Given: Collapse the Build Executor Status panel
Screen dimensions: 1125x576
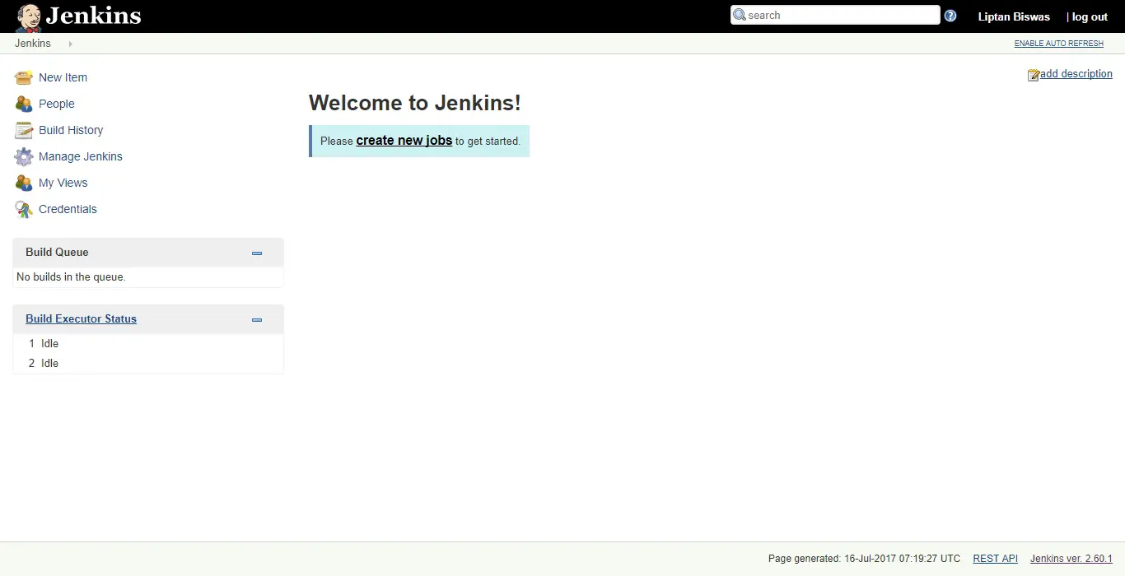Looking at the screenshot, I should [x=257, y=320].
